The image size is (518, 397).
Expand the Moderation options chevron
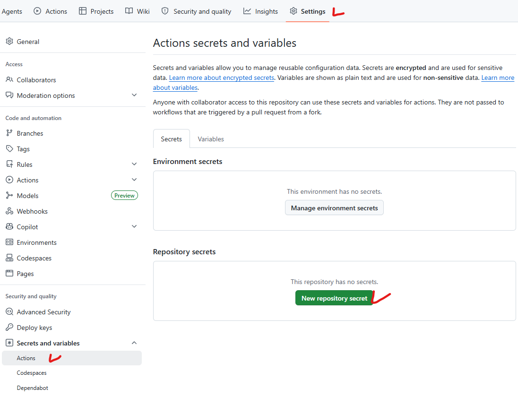134,95
